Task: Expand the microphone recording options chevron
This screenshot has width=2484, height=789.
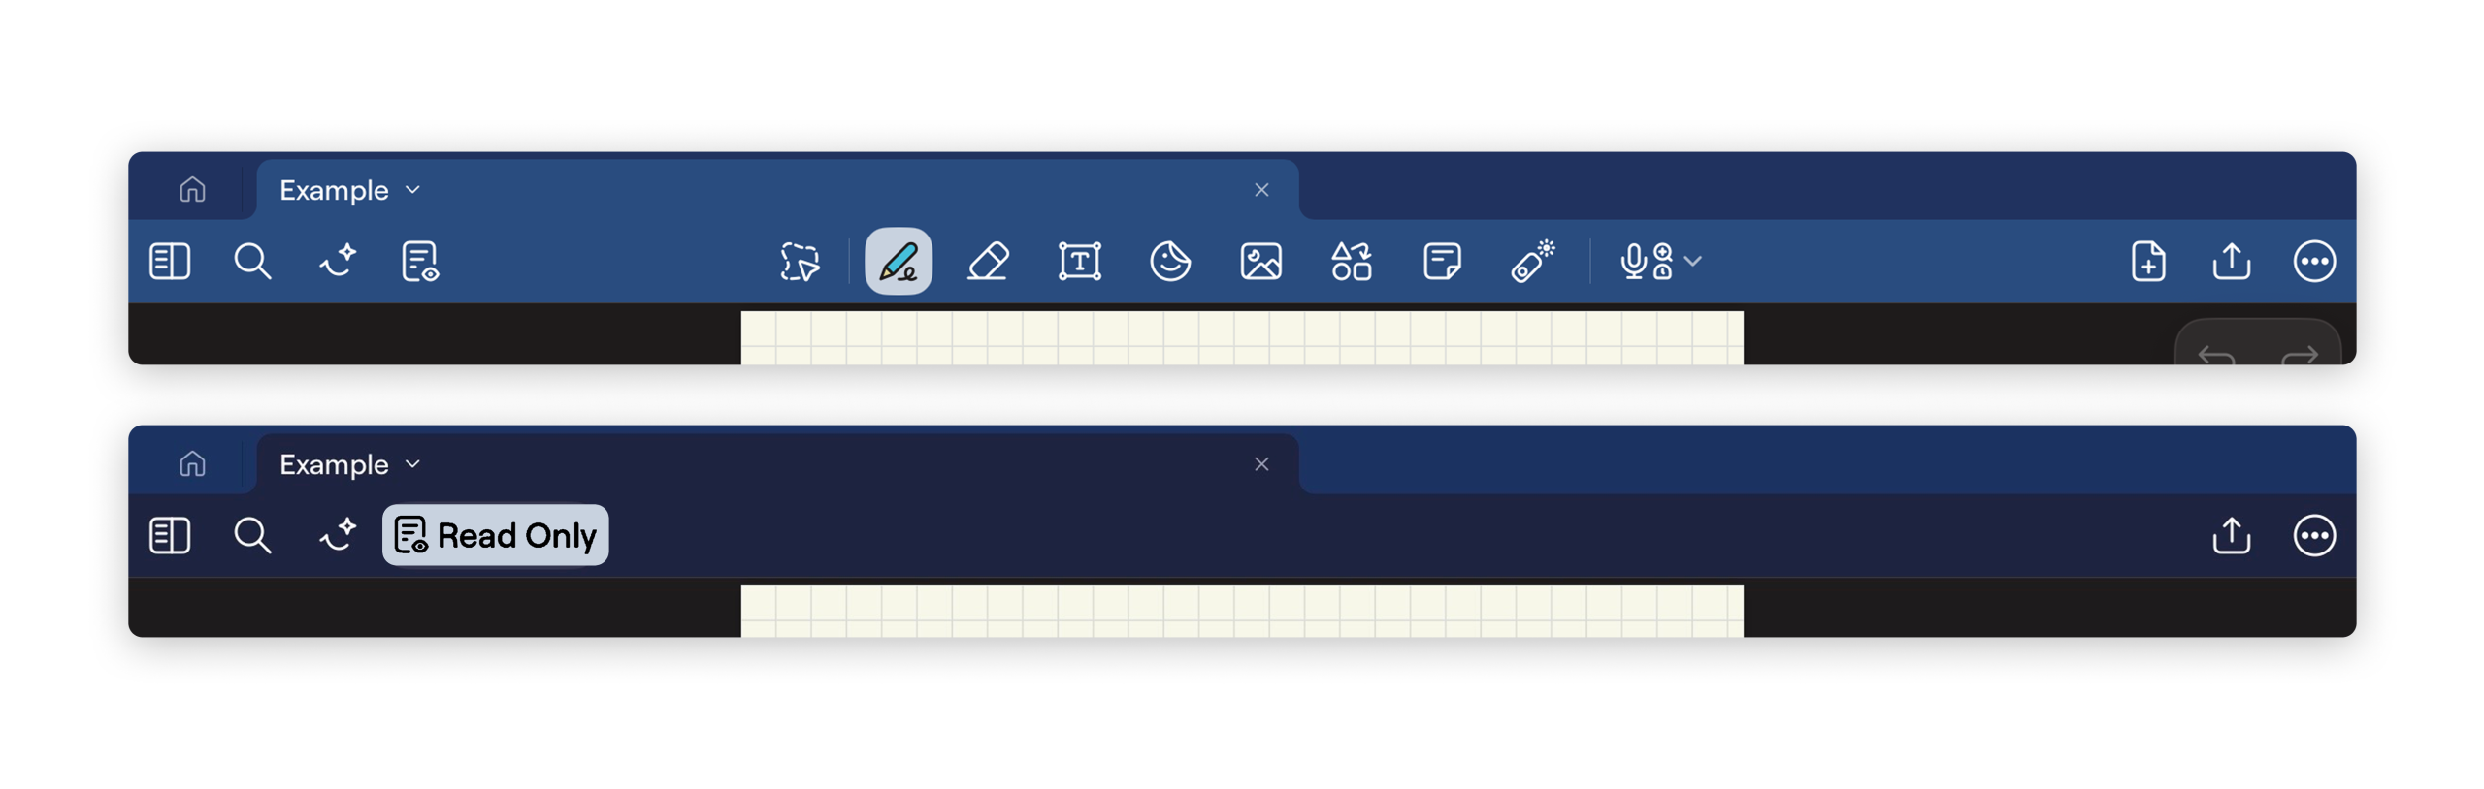Action: [x=1693, y=261]
